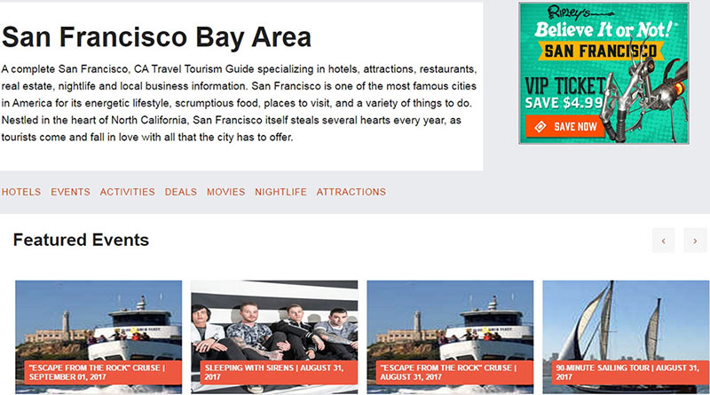The width and height of the screenshot is (710, 395).
Task: Click Escape from the Rock August 31 caption
Action: click(x=449, y=372)
